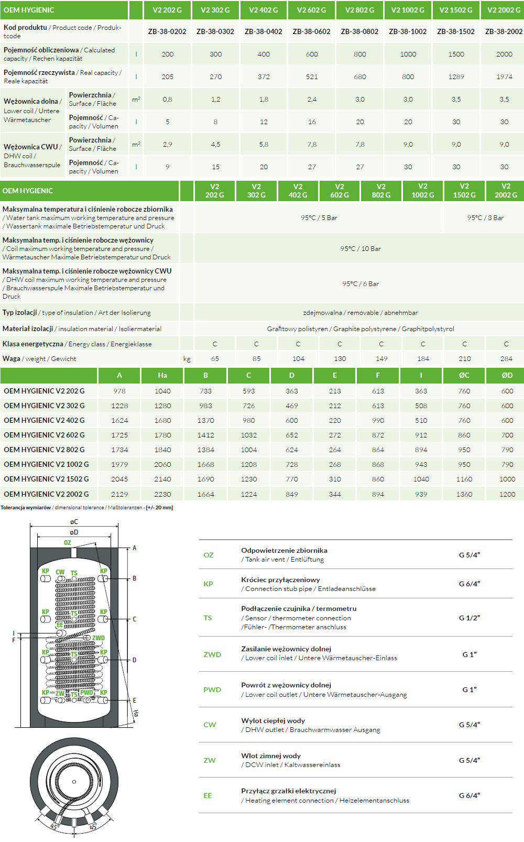
Task: Click 'Króciec przyłączeniowy' legend entry
Action: 308,584
